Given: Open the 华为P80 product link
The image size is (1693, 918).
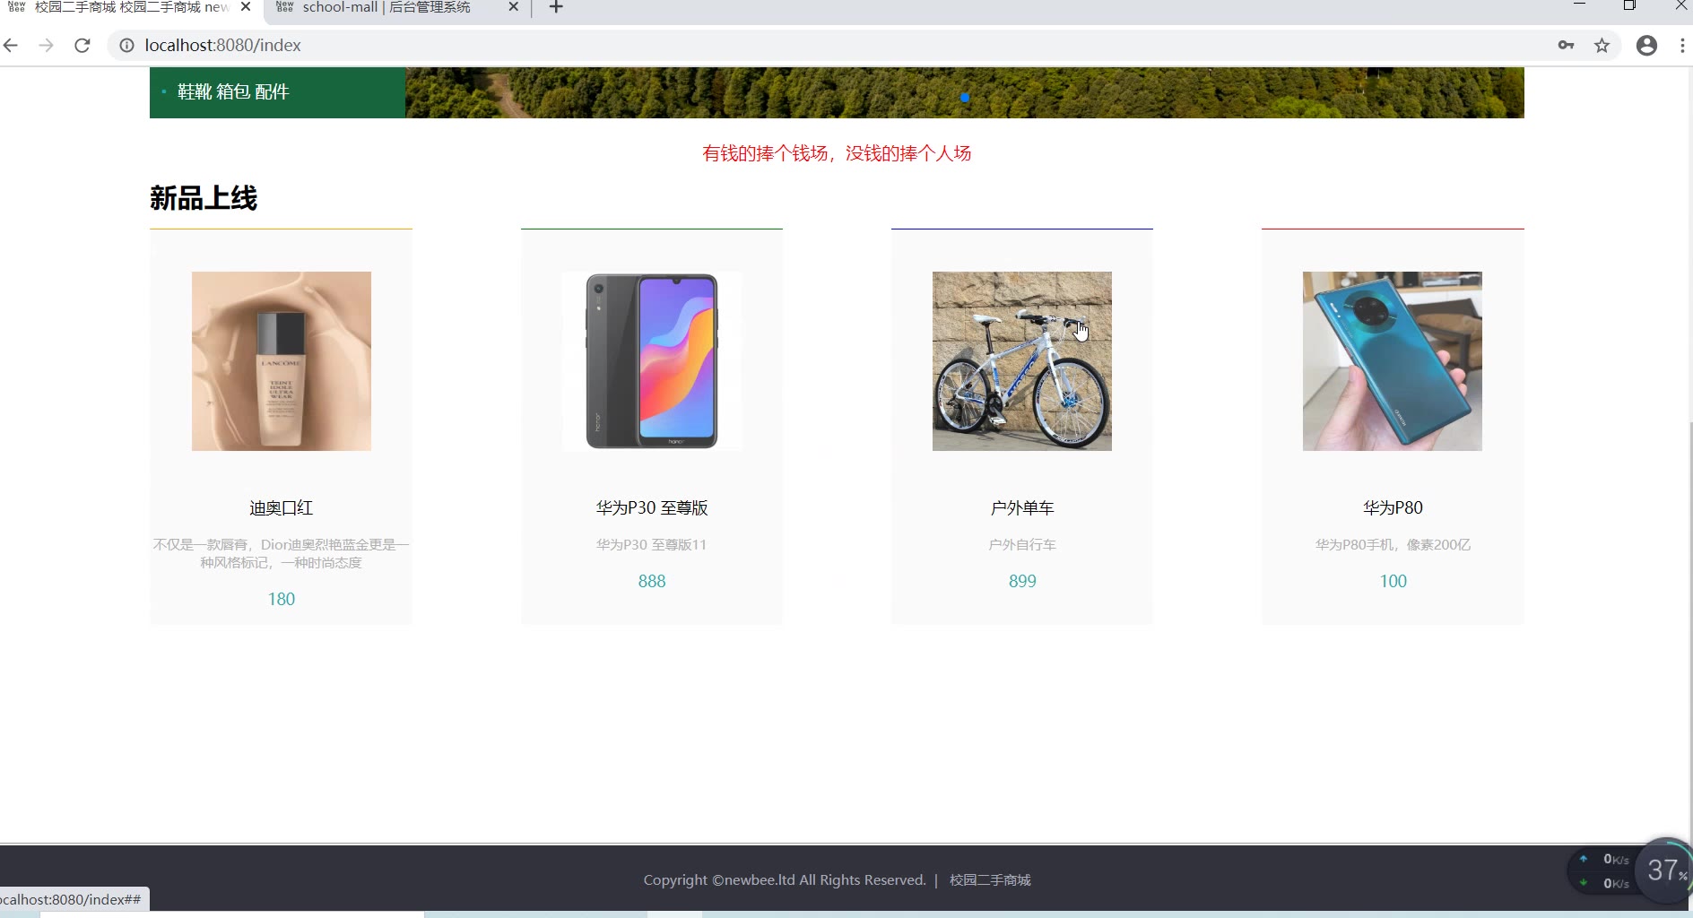Looking at the screenshot, I should coord(1393,507).
